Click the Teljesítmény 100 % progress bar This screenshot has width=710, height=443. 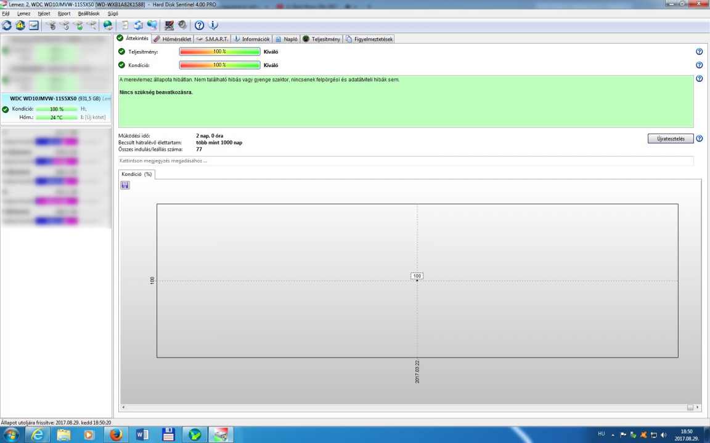(219, 52)
